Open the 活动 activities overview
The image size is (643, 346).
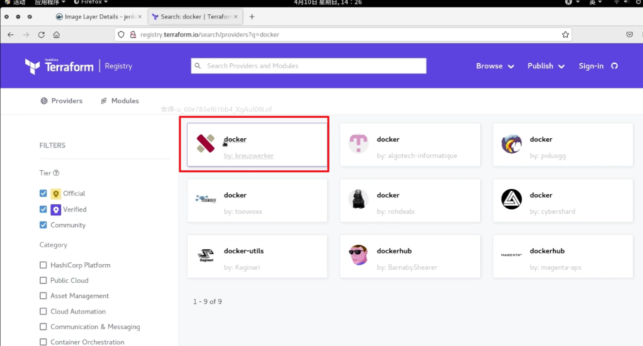[15, 3]
